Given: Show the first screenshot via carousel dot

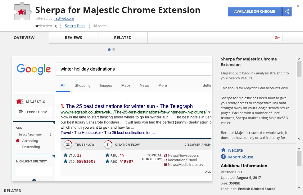Looking at the screenshot, I should pos(109,50).
